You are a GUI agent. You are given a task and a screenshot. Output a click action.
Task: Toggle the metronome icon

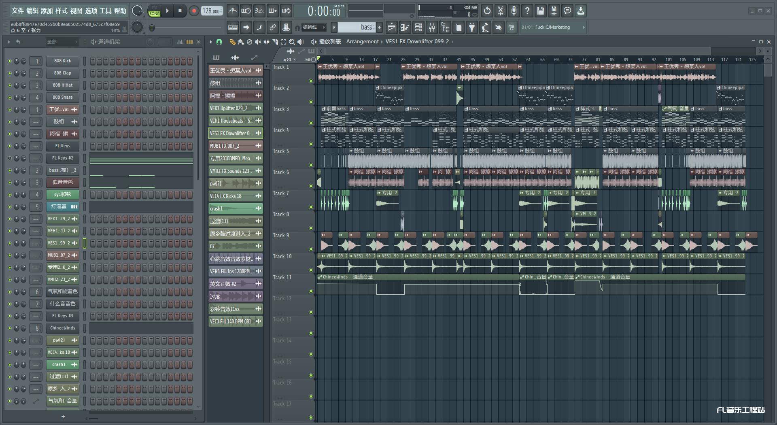232,11
